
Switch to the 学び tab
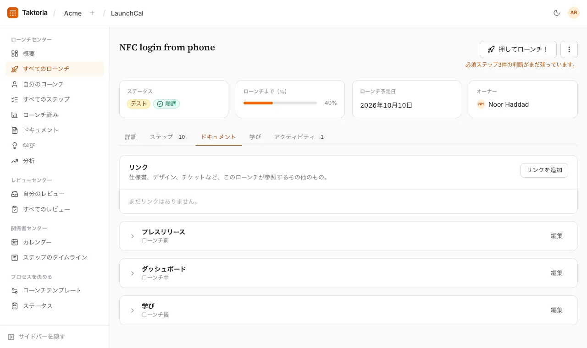click(x=255, y=137)
